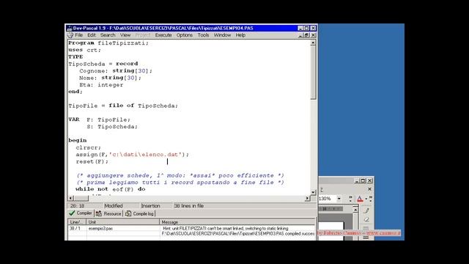
Task: Click the editor horizontal scrollbar thumb
Action: tap(81, 198)
